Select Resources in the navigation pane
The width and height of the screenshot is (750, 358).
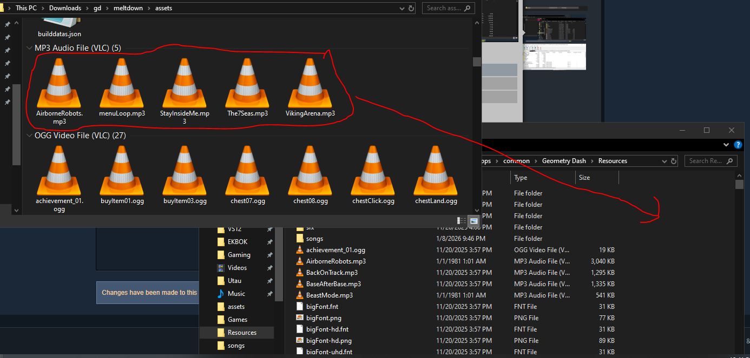[x=237, y=333]
